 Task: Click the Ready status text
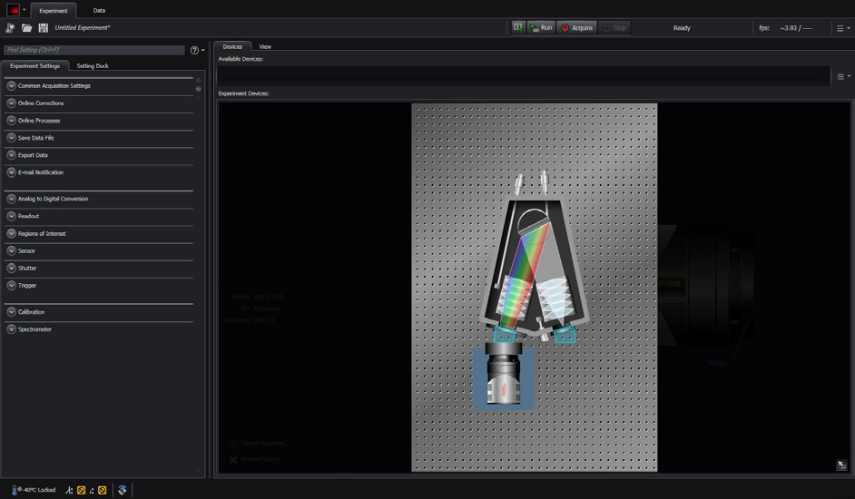click(682, 28)
